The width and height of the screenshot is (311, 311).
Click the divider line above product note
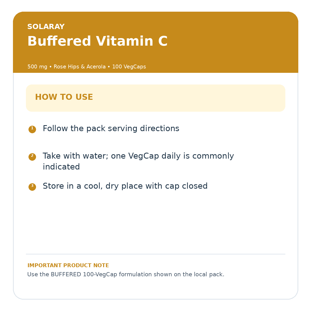point(155,254)
